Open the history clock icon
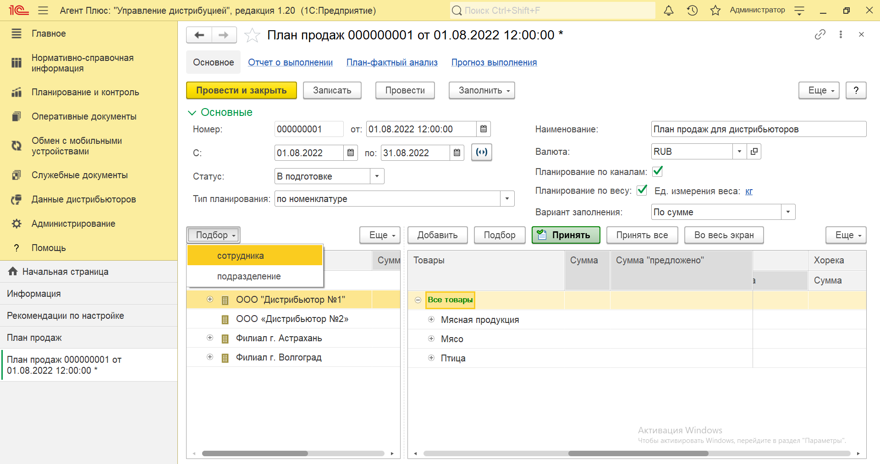Image resolution: width=880 pixels, height=464 pixels. (692, 11)
